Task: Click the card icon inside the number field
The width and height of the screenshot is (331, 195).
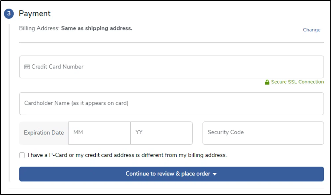Action: [x=26, y=66]
